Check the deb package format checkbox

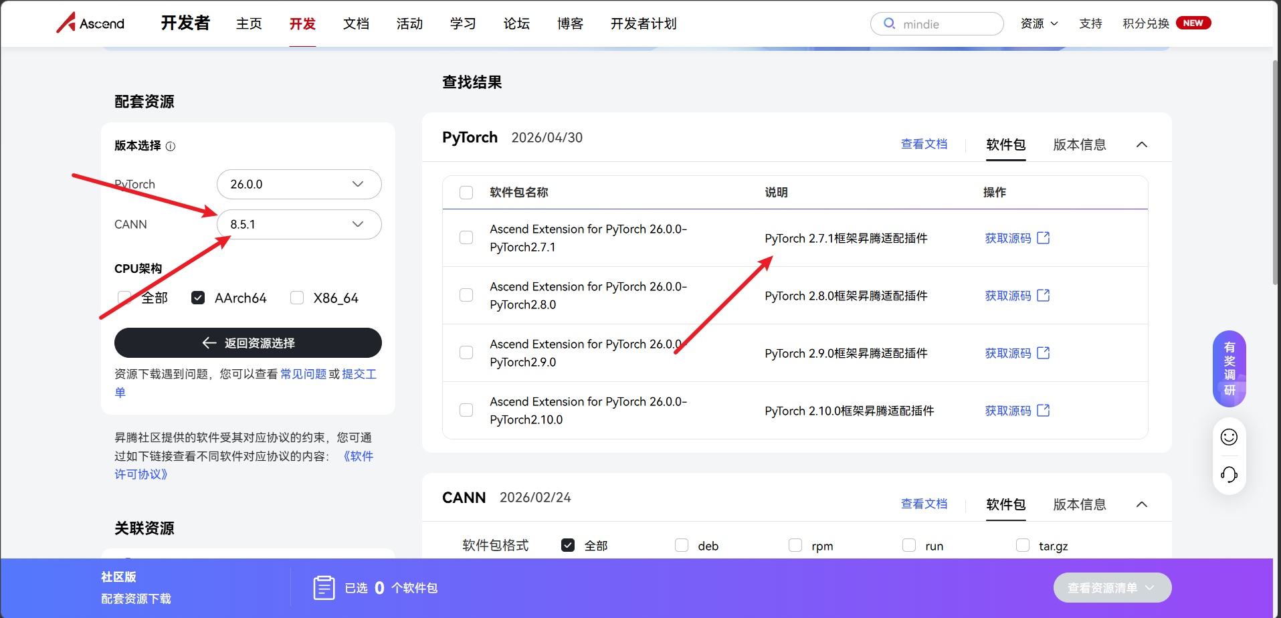682,545
